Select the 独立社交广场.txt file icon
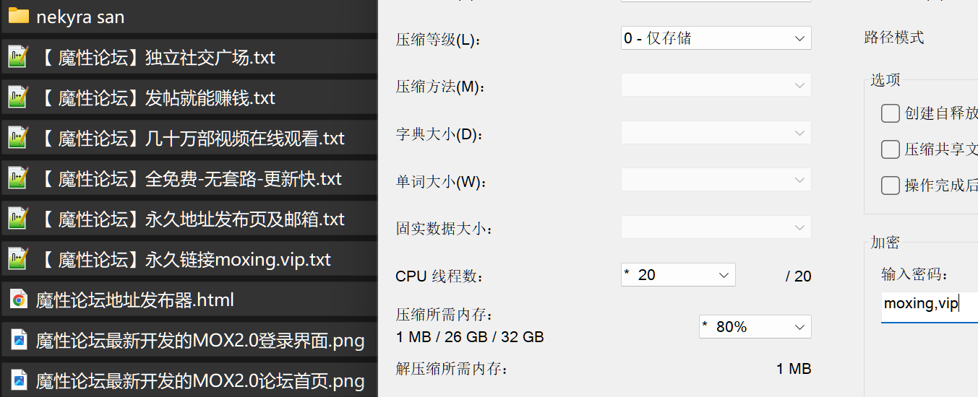The width and height of the screenshot is (978, 397). coord(18,57)
